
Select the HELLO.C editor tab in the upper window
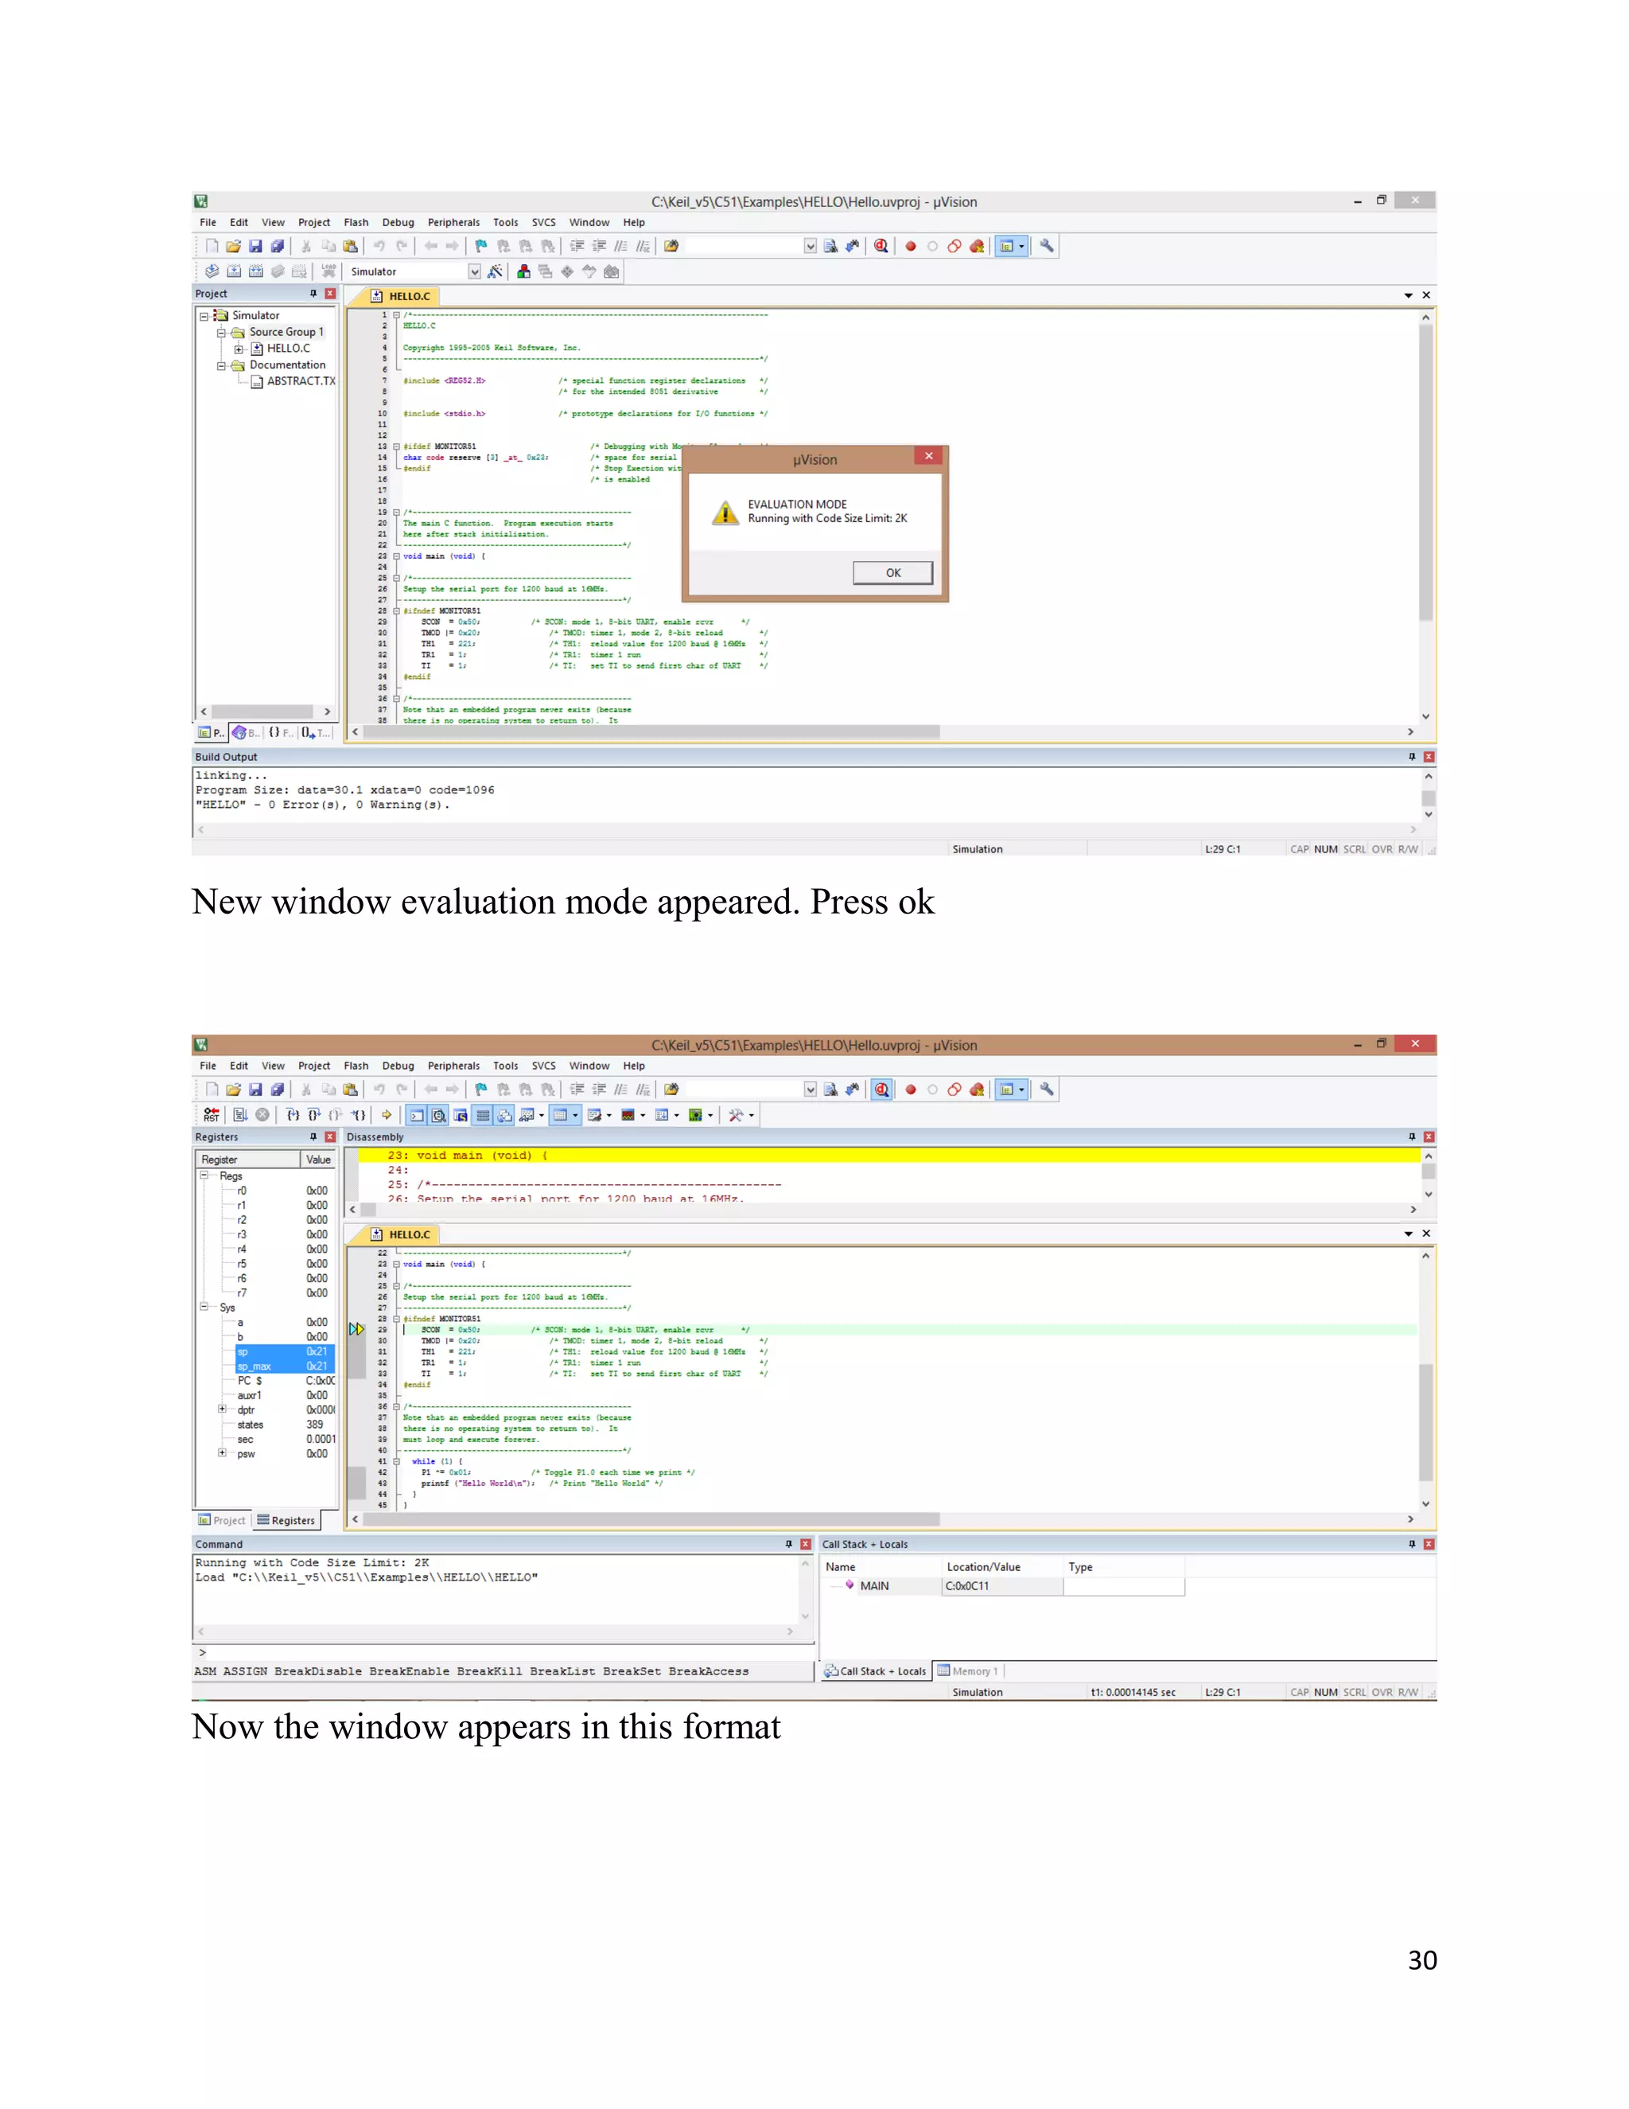pyautogui.click(x=402, y=297)
